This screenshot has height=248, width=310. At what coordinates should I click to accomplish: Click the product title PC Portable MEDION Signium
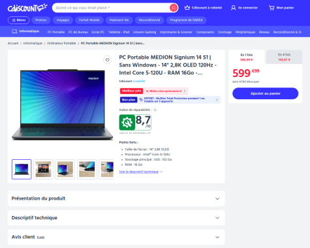(x=168, y=65)
